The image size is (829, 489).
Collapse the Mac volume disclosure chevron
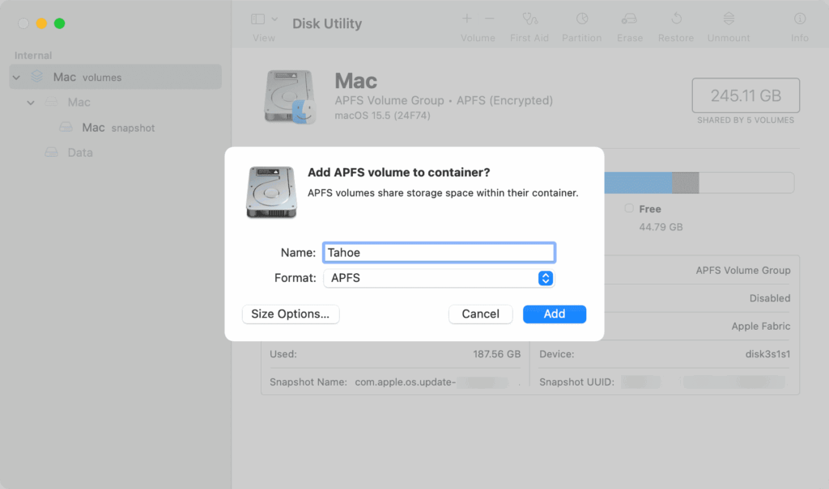pyautogui.click(x=31, y=103)
